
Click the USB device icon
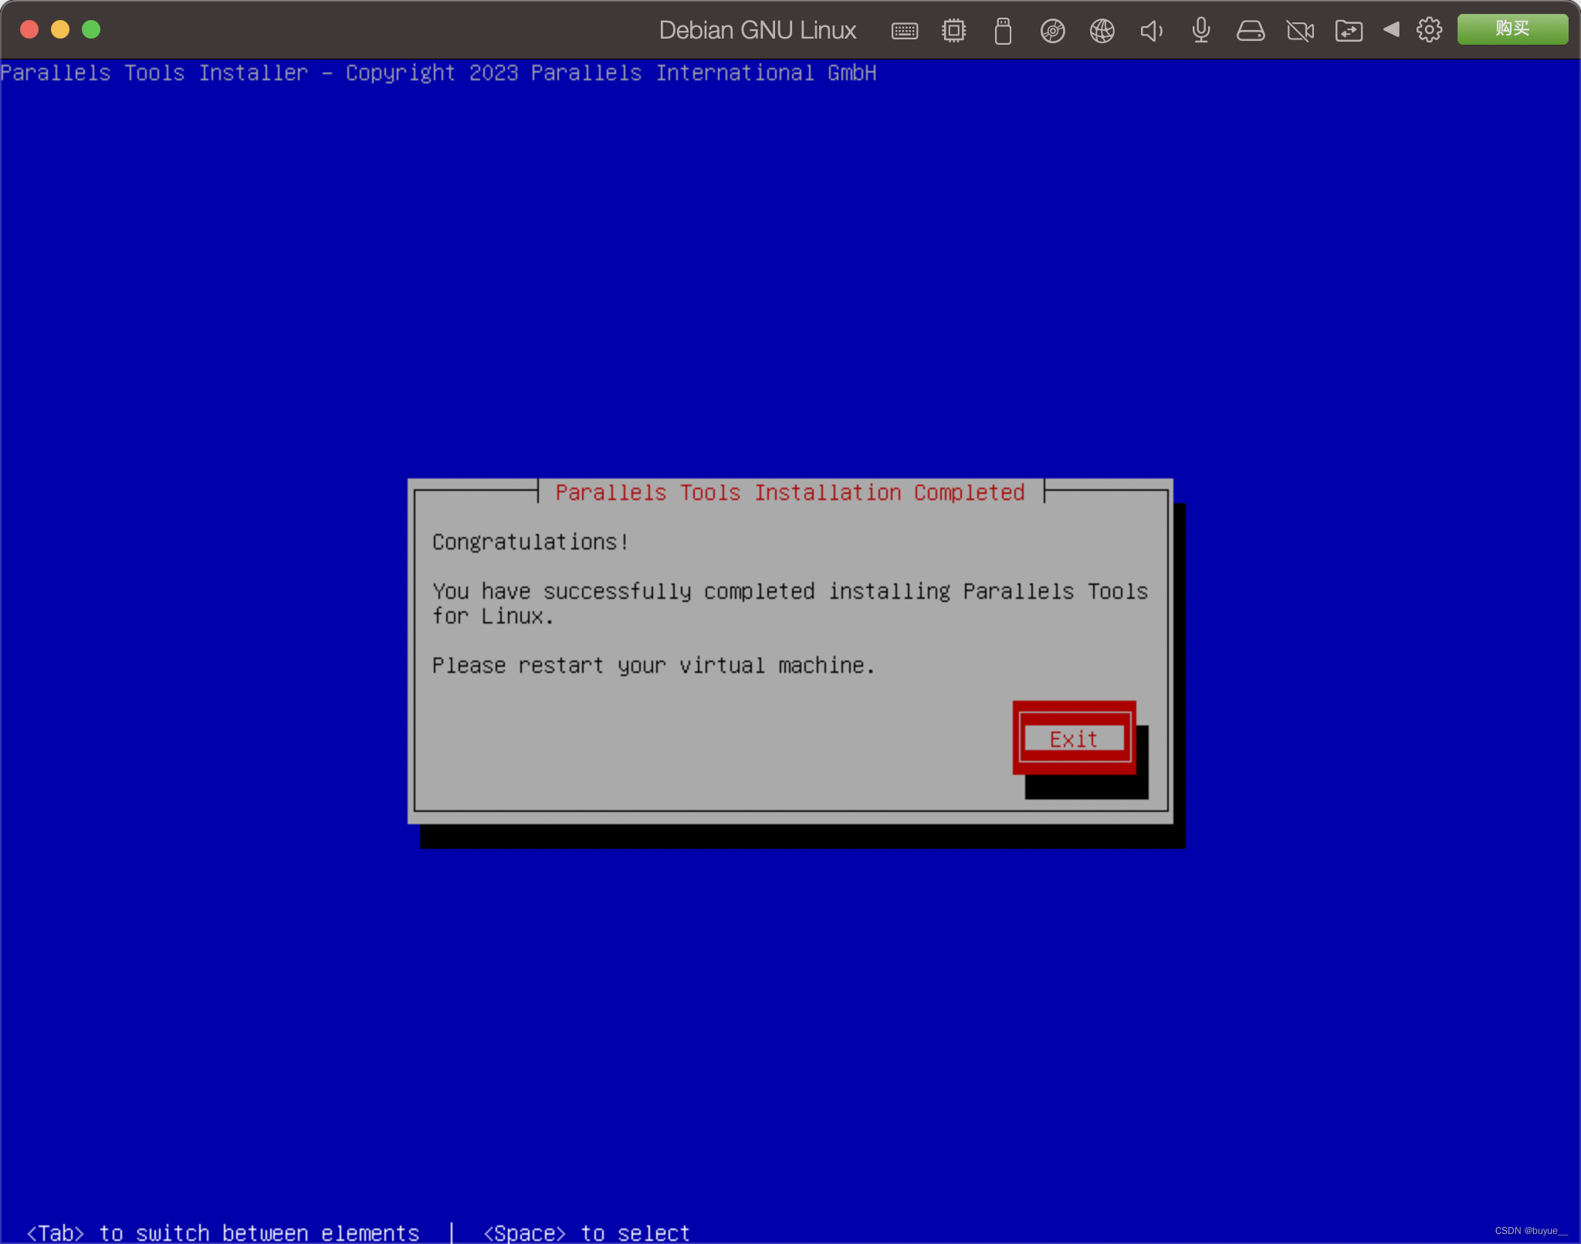[x=1003, y=31]
